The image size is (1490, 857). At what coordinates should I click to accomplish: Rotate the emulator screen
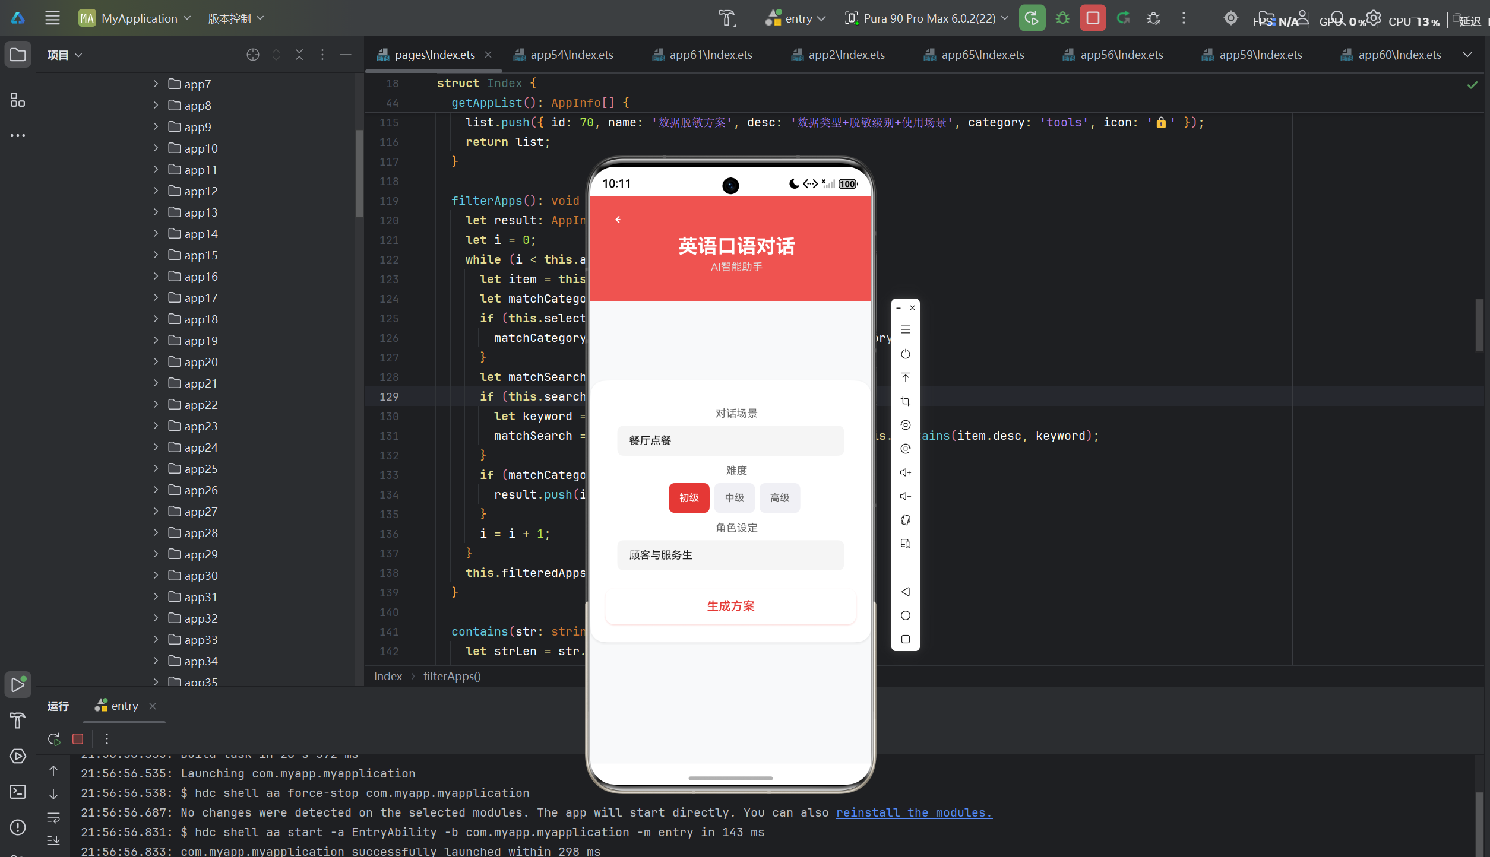[906, 520]
